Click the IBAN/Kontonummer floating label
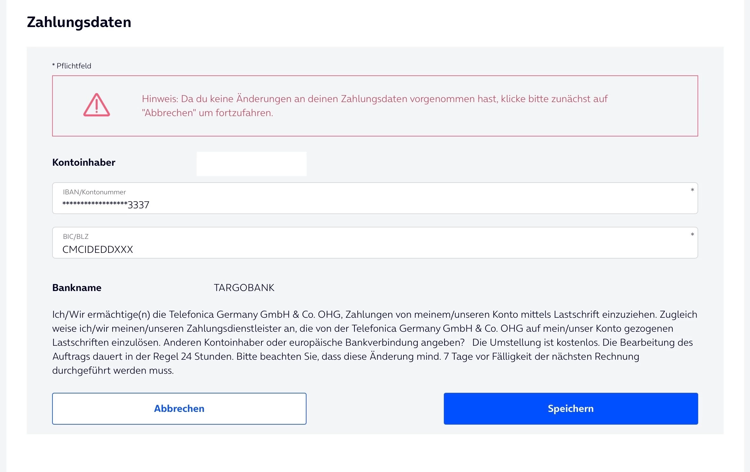The height and width of the screenshot is (472, 750). 94,192
